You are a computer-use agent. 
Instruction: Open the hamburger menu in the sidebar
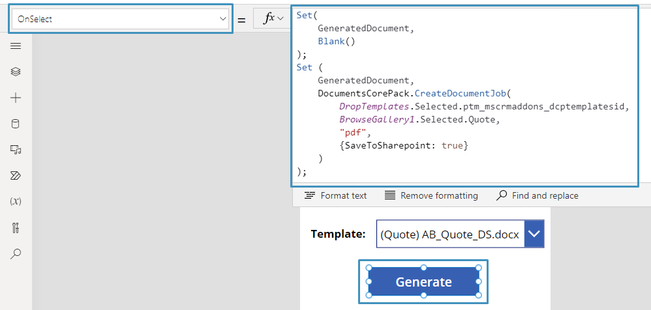[16, 46]
